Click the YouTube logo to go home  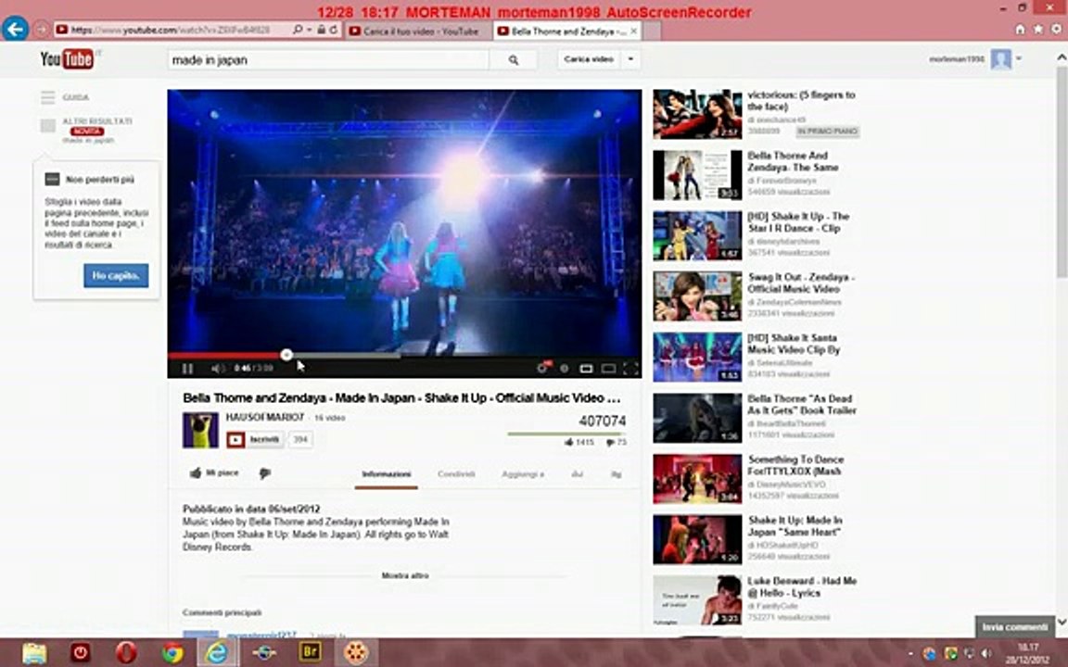tap(67, 59)
